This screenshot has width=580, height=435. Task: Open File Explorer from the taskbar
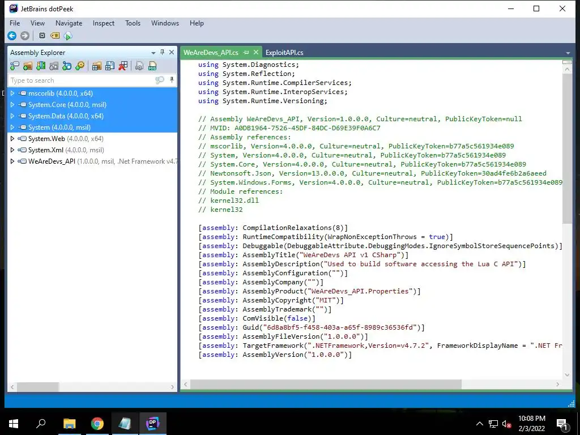coord(69,424)
